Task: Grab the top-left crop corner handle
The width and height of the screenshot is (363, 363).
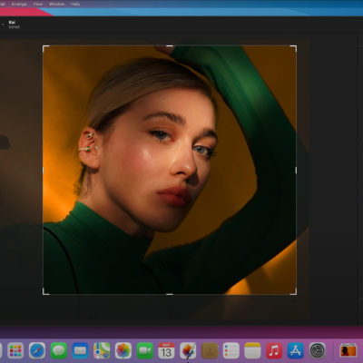Action: (45, 48)
